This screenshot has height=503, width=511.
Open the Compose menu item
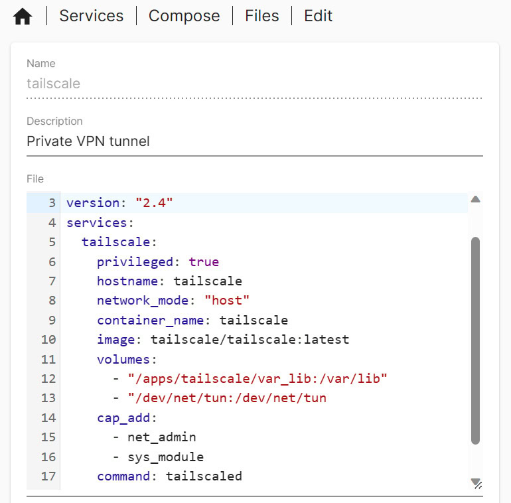click(184, 16)
